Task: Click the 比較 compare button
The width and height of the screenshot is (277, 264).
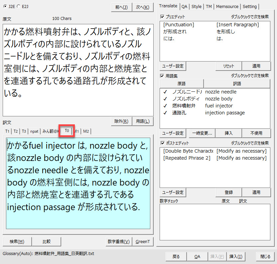Action: (x=47, y=241)
